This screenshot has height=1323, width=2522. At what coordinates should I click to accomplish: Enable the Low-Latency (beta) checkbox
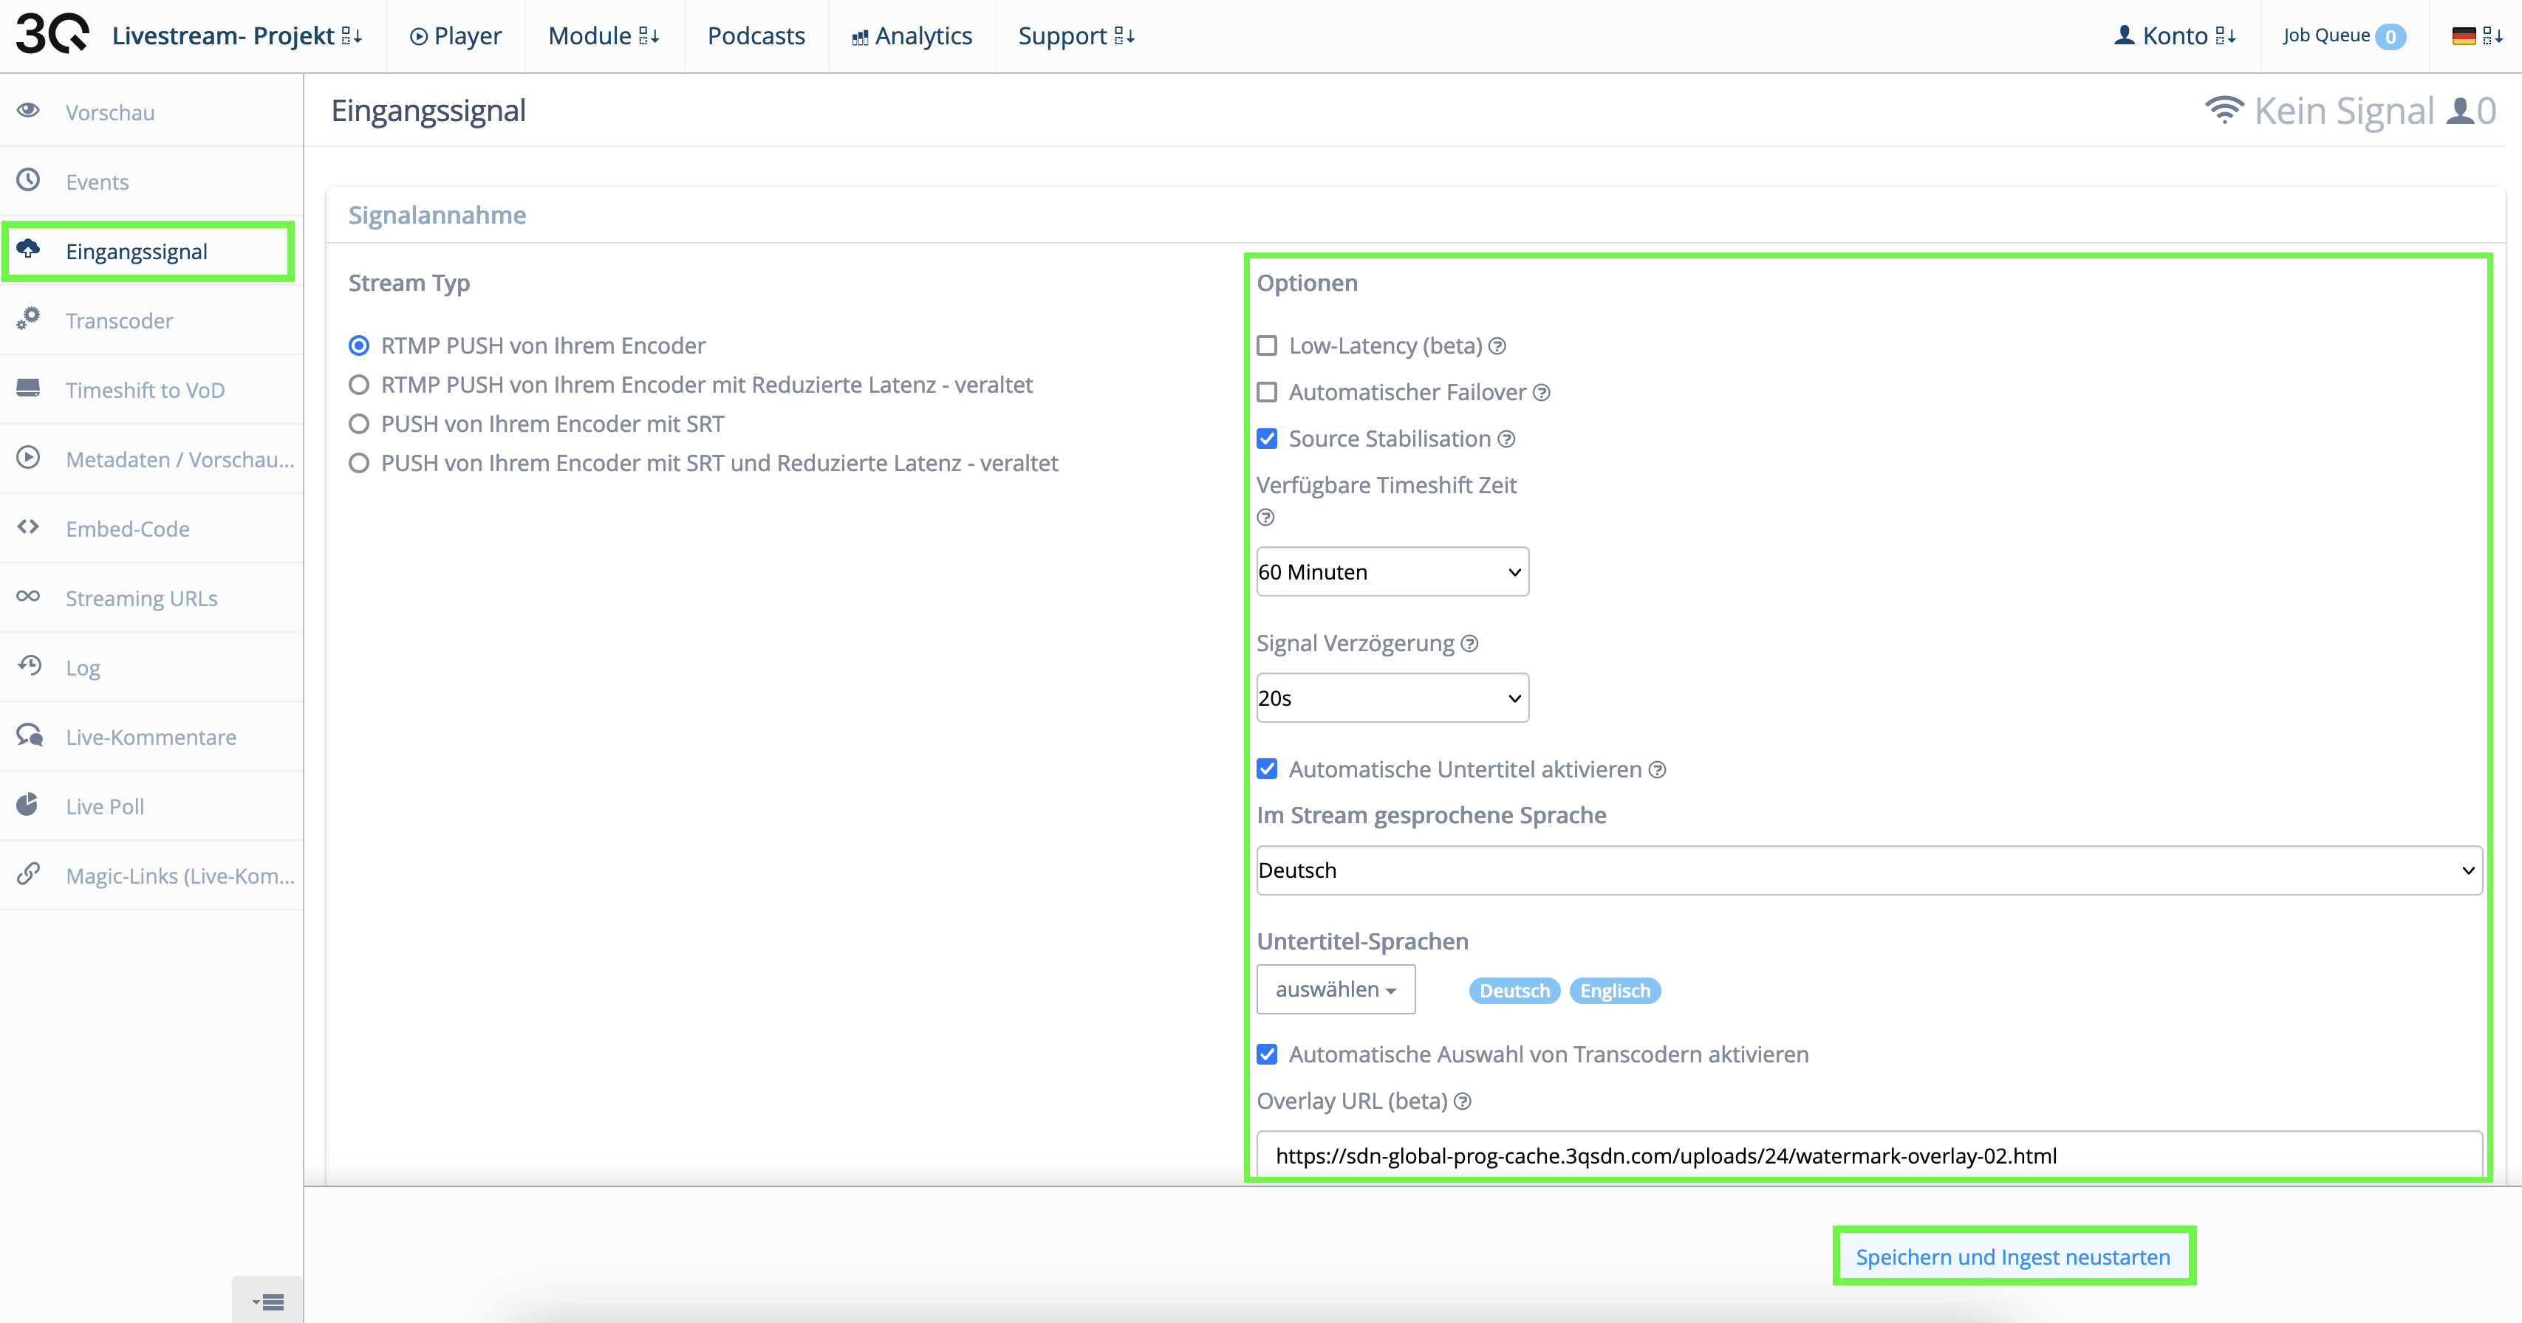click(1267, 346)
